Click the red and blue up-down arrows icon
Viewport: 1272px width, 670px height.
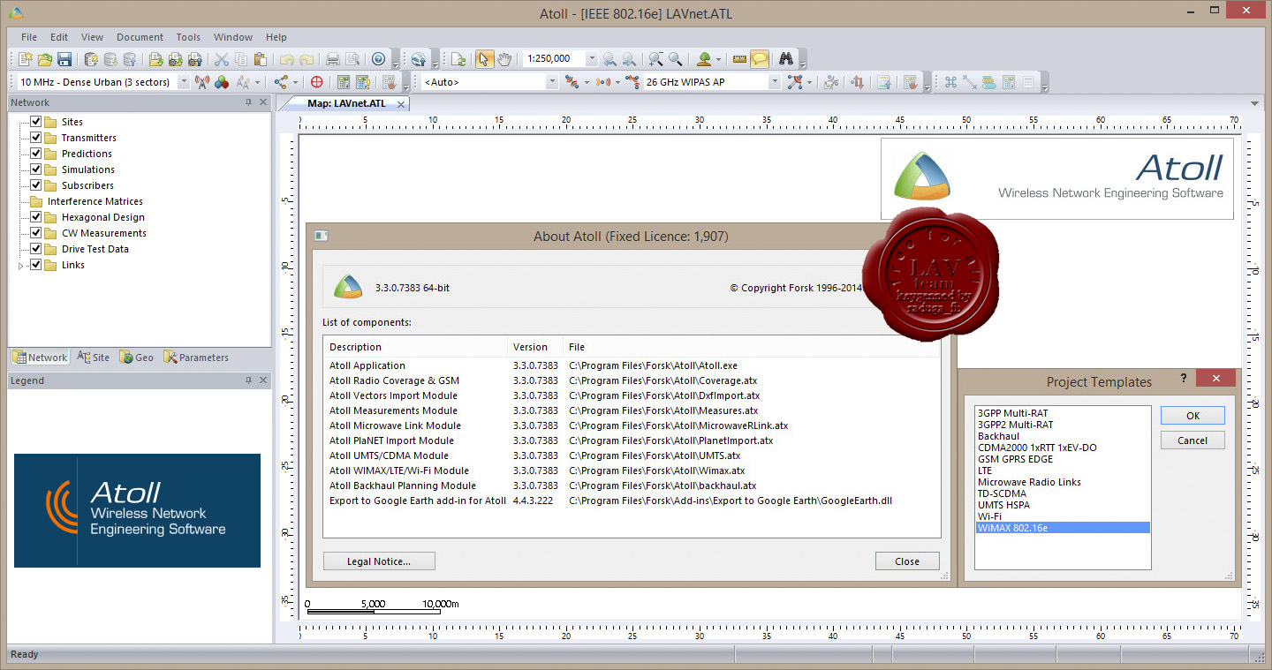coord(857,82)
